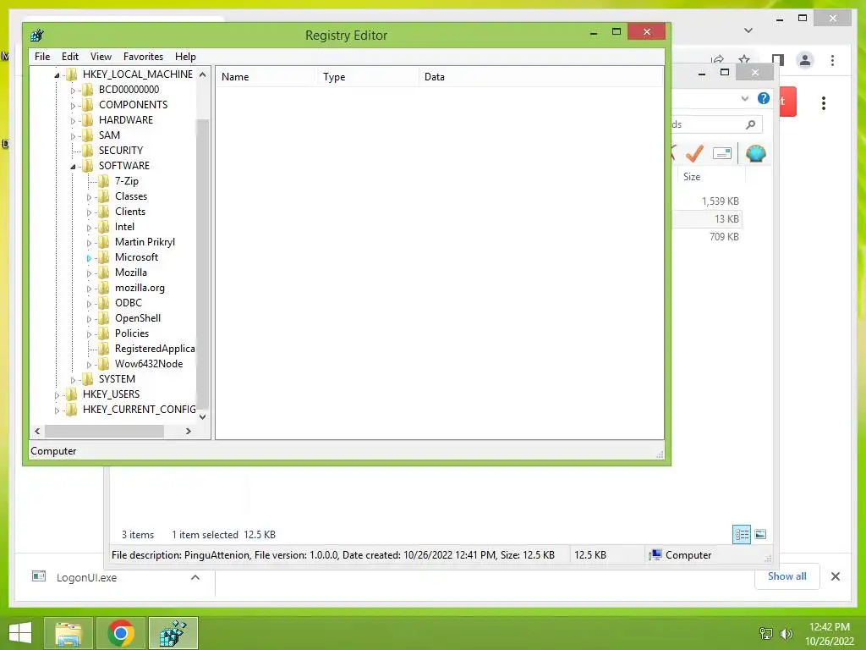The image size is (866, 650).
Task: Open the View menu in Registry Editor
Action: (101, 57)
